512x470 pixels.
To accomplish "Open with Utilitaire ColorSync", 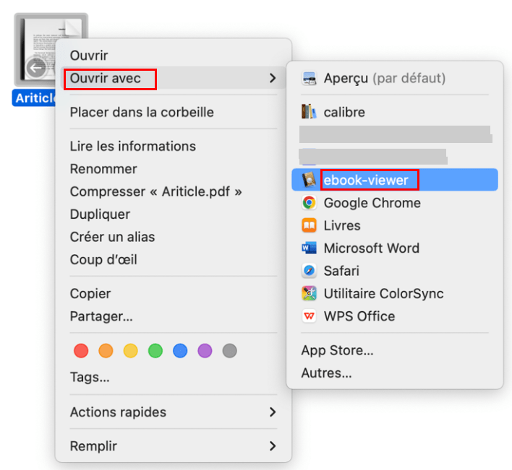I will tap(395, 293).
